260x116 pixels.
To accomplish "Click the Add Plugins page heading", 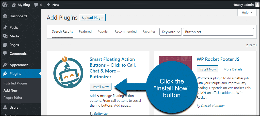I will (62, 18).
